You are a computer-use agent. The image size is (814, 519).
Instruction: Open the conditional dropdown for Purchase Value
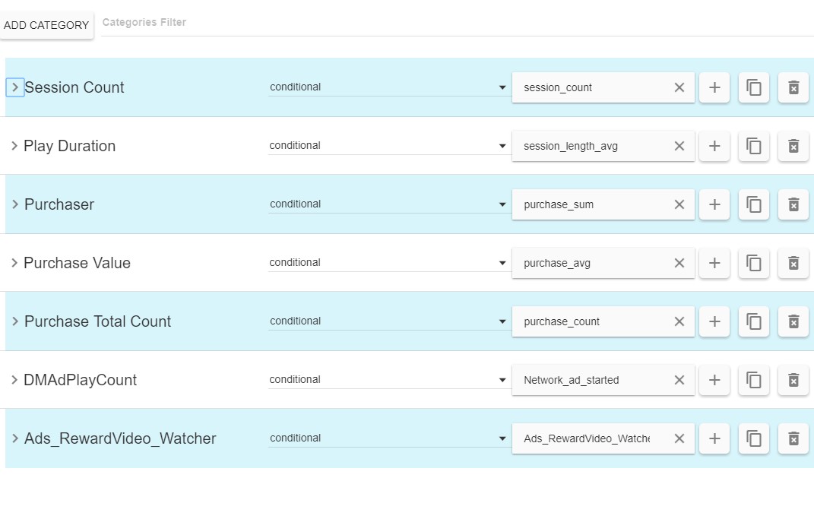tap(388, 263)
